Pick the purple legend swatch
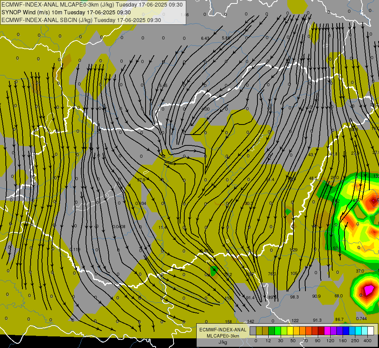The width and height of the screenshot is (379, 348). click(x=334, y=331)
